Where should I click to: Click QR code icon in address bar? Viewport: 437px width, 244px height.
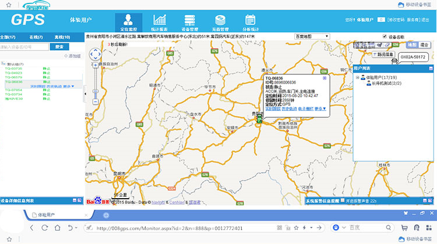coord(280,228)
